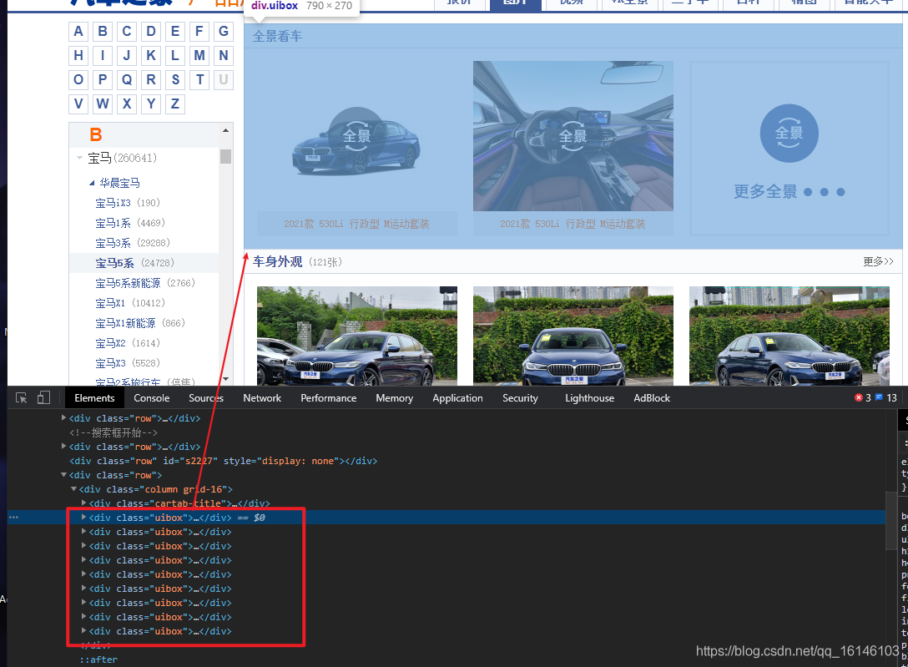This screenshot has height=667, width=908.
Task: Select brand letter Z
Action: tap(175, 104)
